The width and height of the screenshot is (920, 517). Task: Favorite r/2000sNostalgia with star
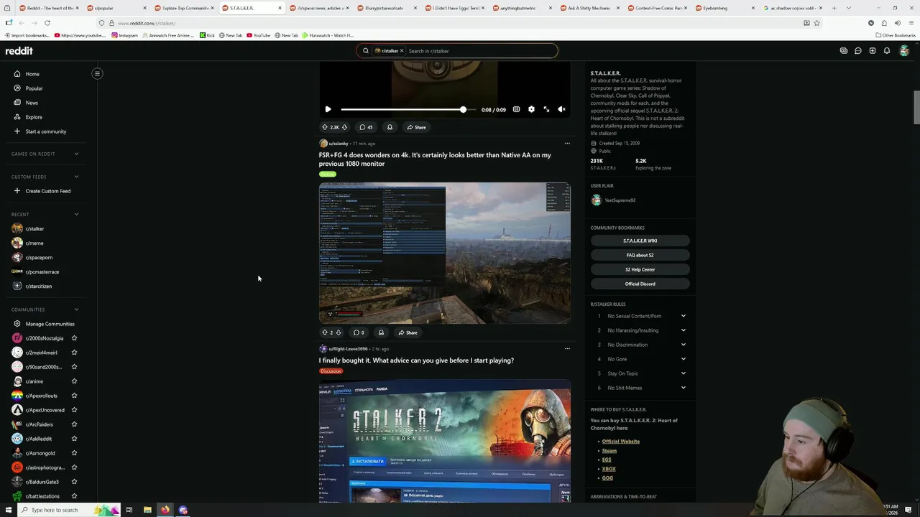pyautogui.click(x=74, y=338)
